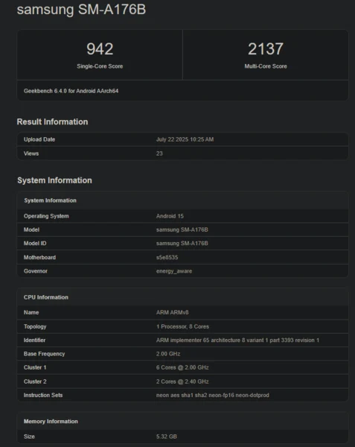Select 6 Cores @ 2.00 GHz value
The height and width of the screenshot is (447, 355).
(182, 367)
